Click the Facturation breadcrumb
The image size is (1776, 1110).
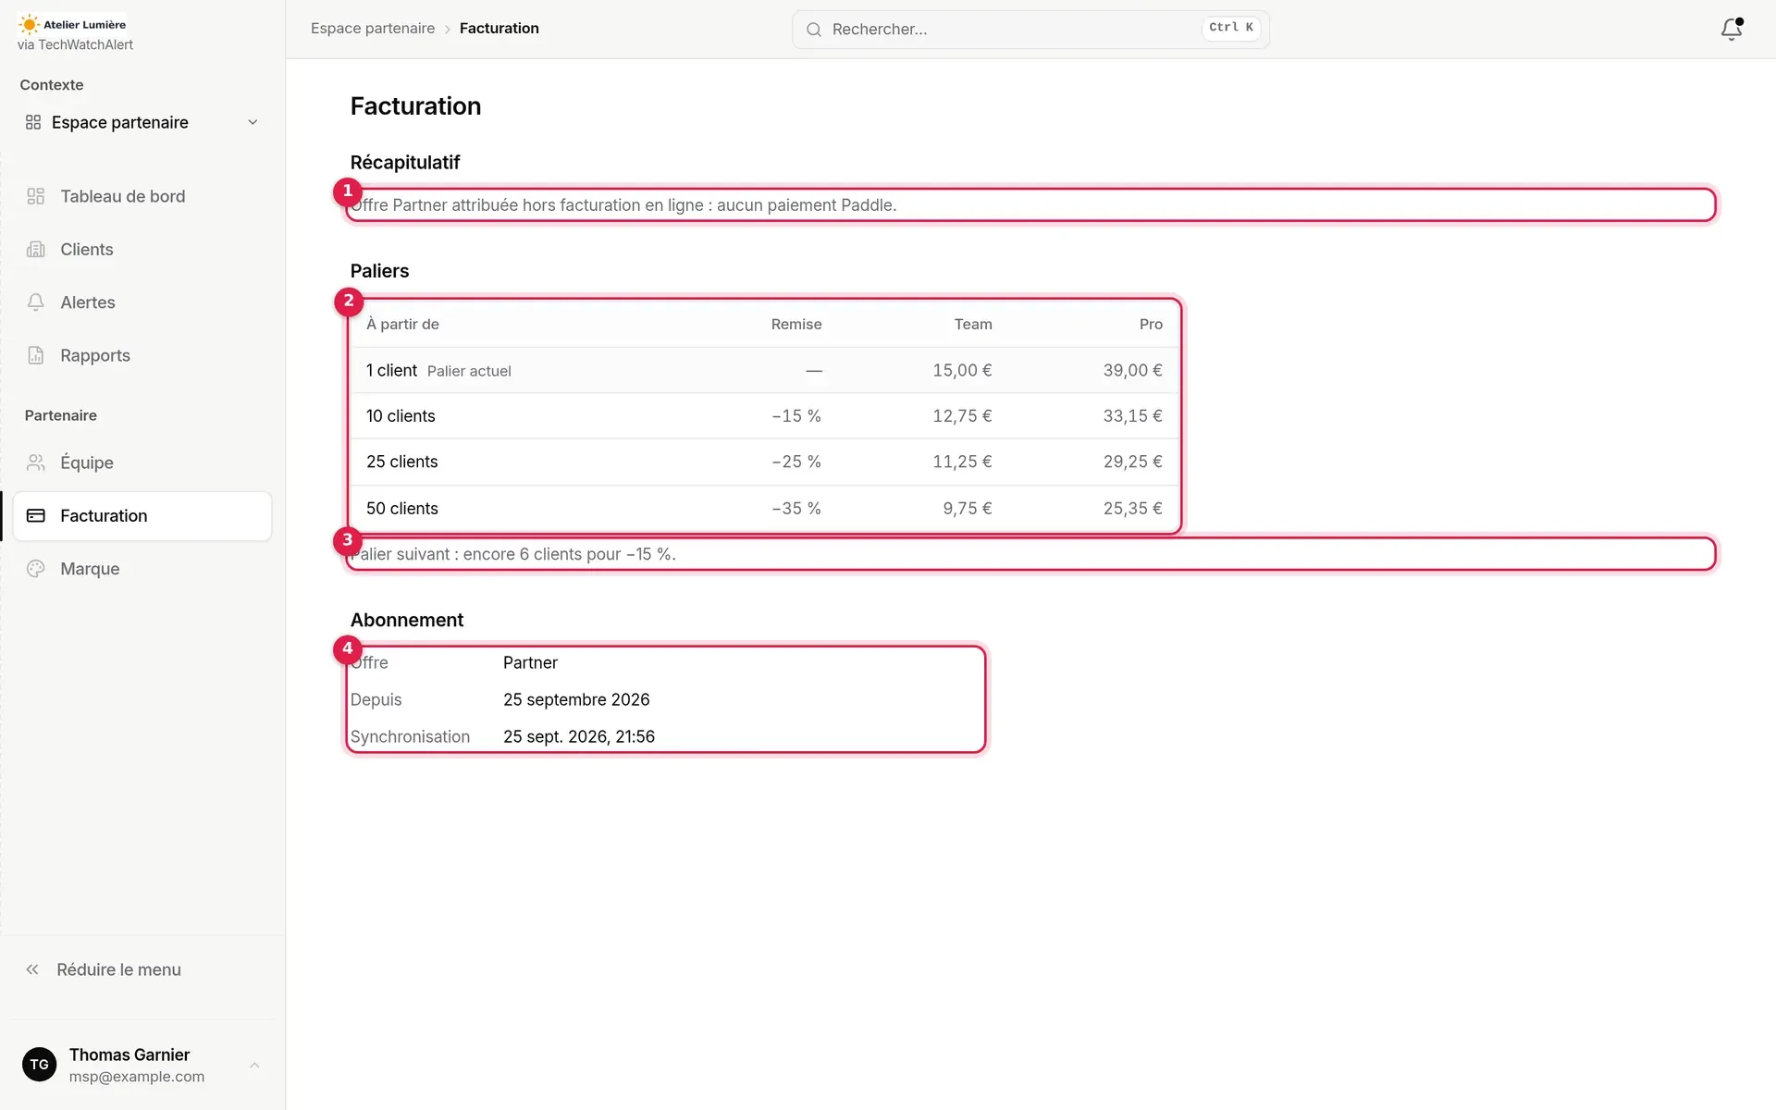[x=499, y=29]
